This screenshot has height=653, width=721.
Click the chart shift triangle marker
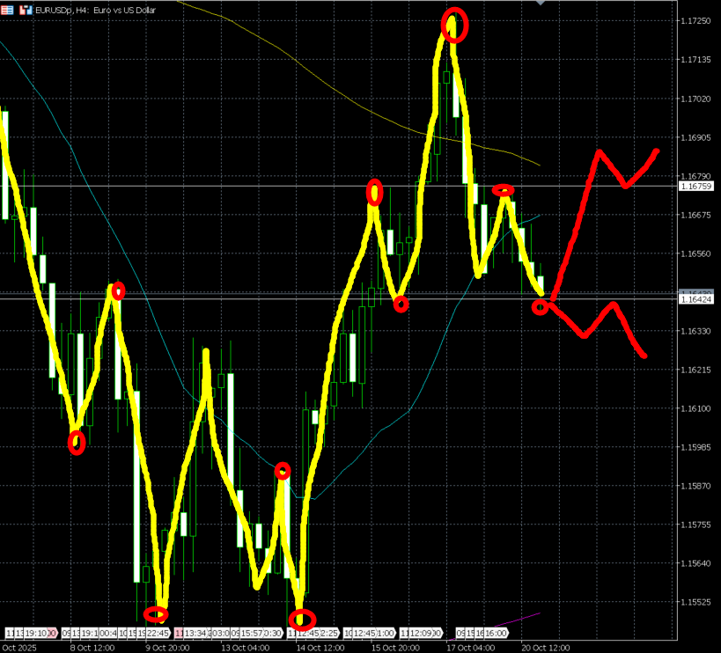[x=541, y=4]
